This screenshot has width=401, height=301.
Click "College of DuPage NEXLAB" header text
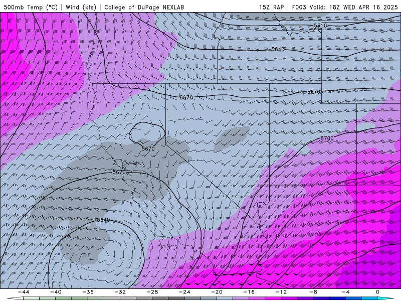[x=144, y=7]
